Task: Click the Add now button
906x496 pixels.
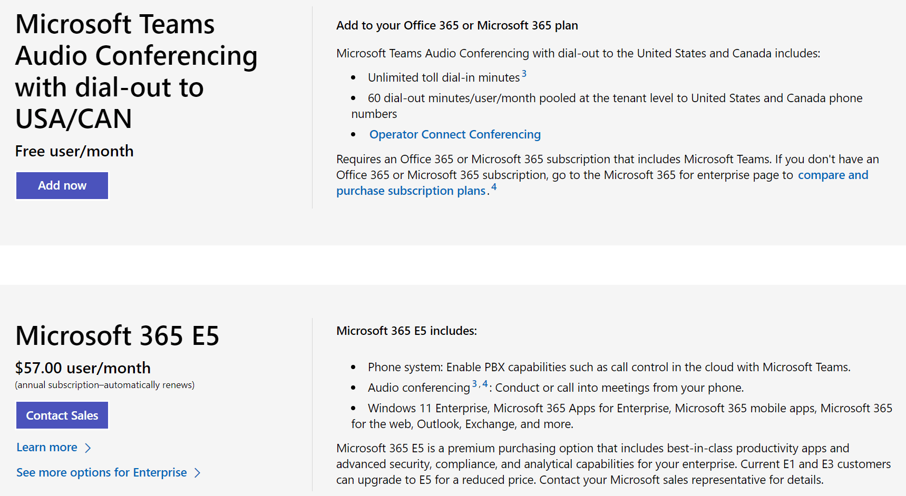Action: [x=62, y=185]
